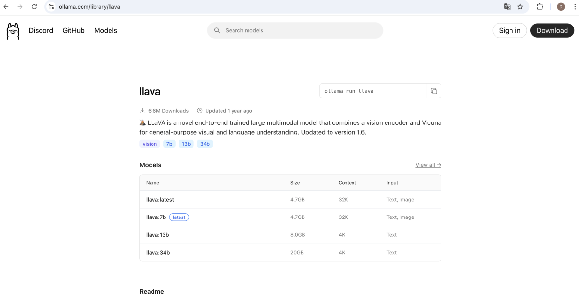Select the vision tag

tap(150, 144)
